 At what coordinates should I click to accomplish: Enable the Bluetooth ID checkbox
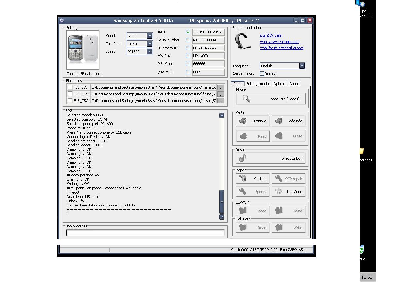click(188, 48)
